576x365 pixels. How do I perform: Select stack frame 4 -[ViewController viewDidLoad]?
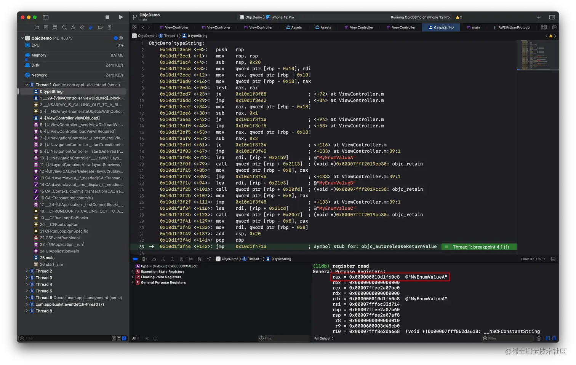pos(72,118)
